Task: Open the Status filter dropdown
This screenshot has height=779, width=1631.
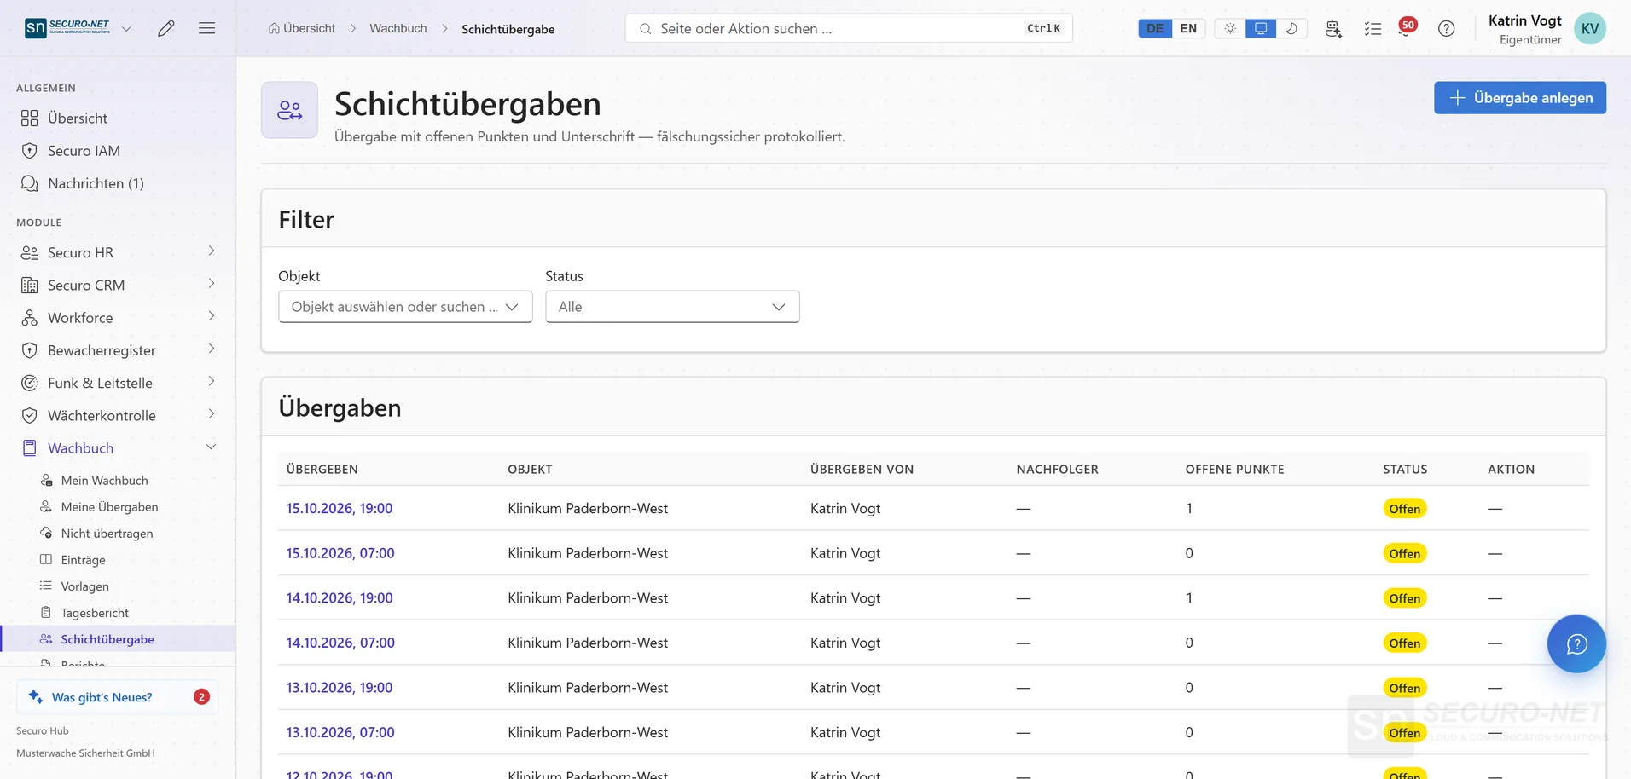Action: click(x=672, y=307)
